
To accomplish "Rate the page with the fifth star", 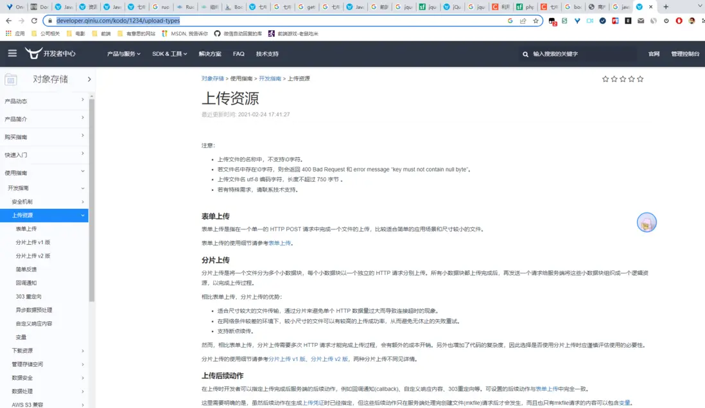I will coord(640,79).
